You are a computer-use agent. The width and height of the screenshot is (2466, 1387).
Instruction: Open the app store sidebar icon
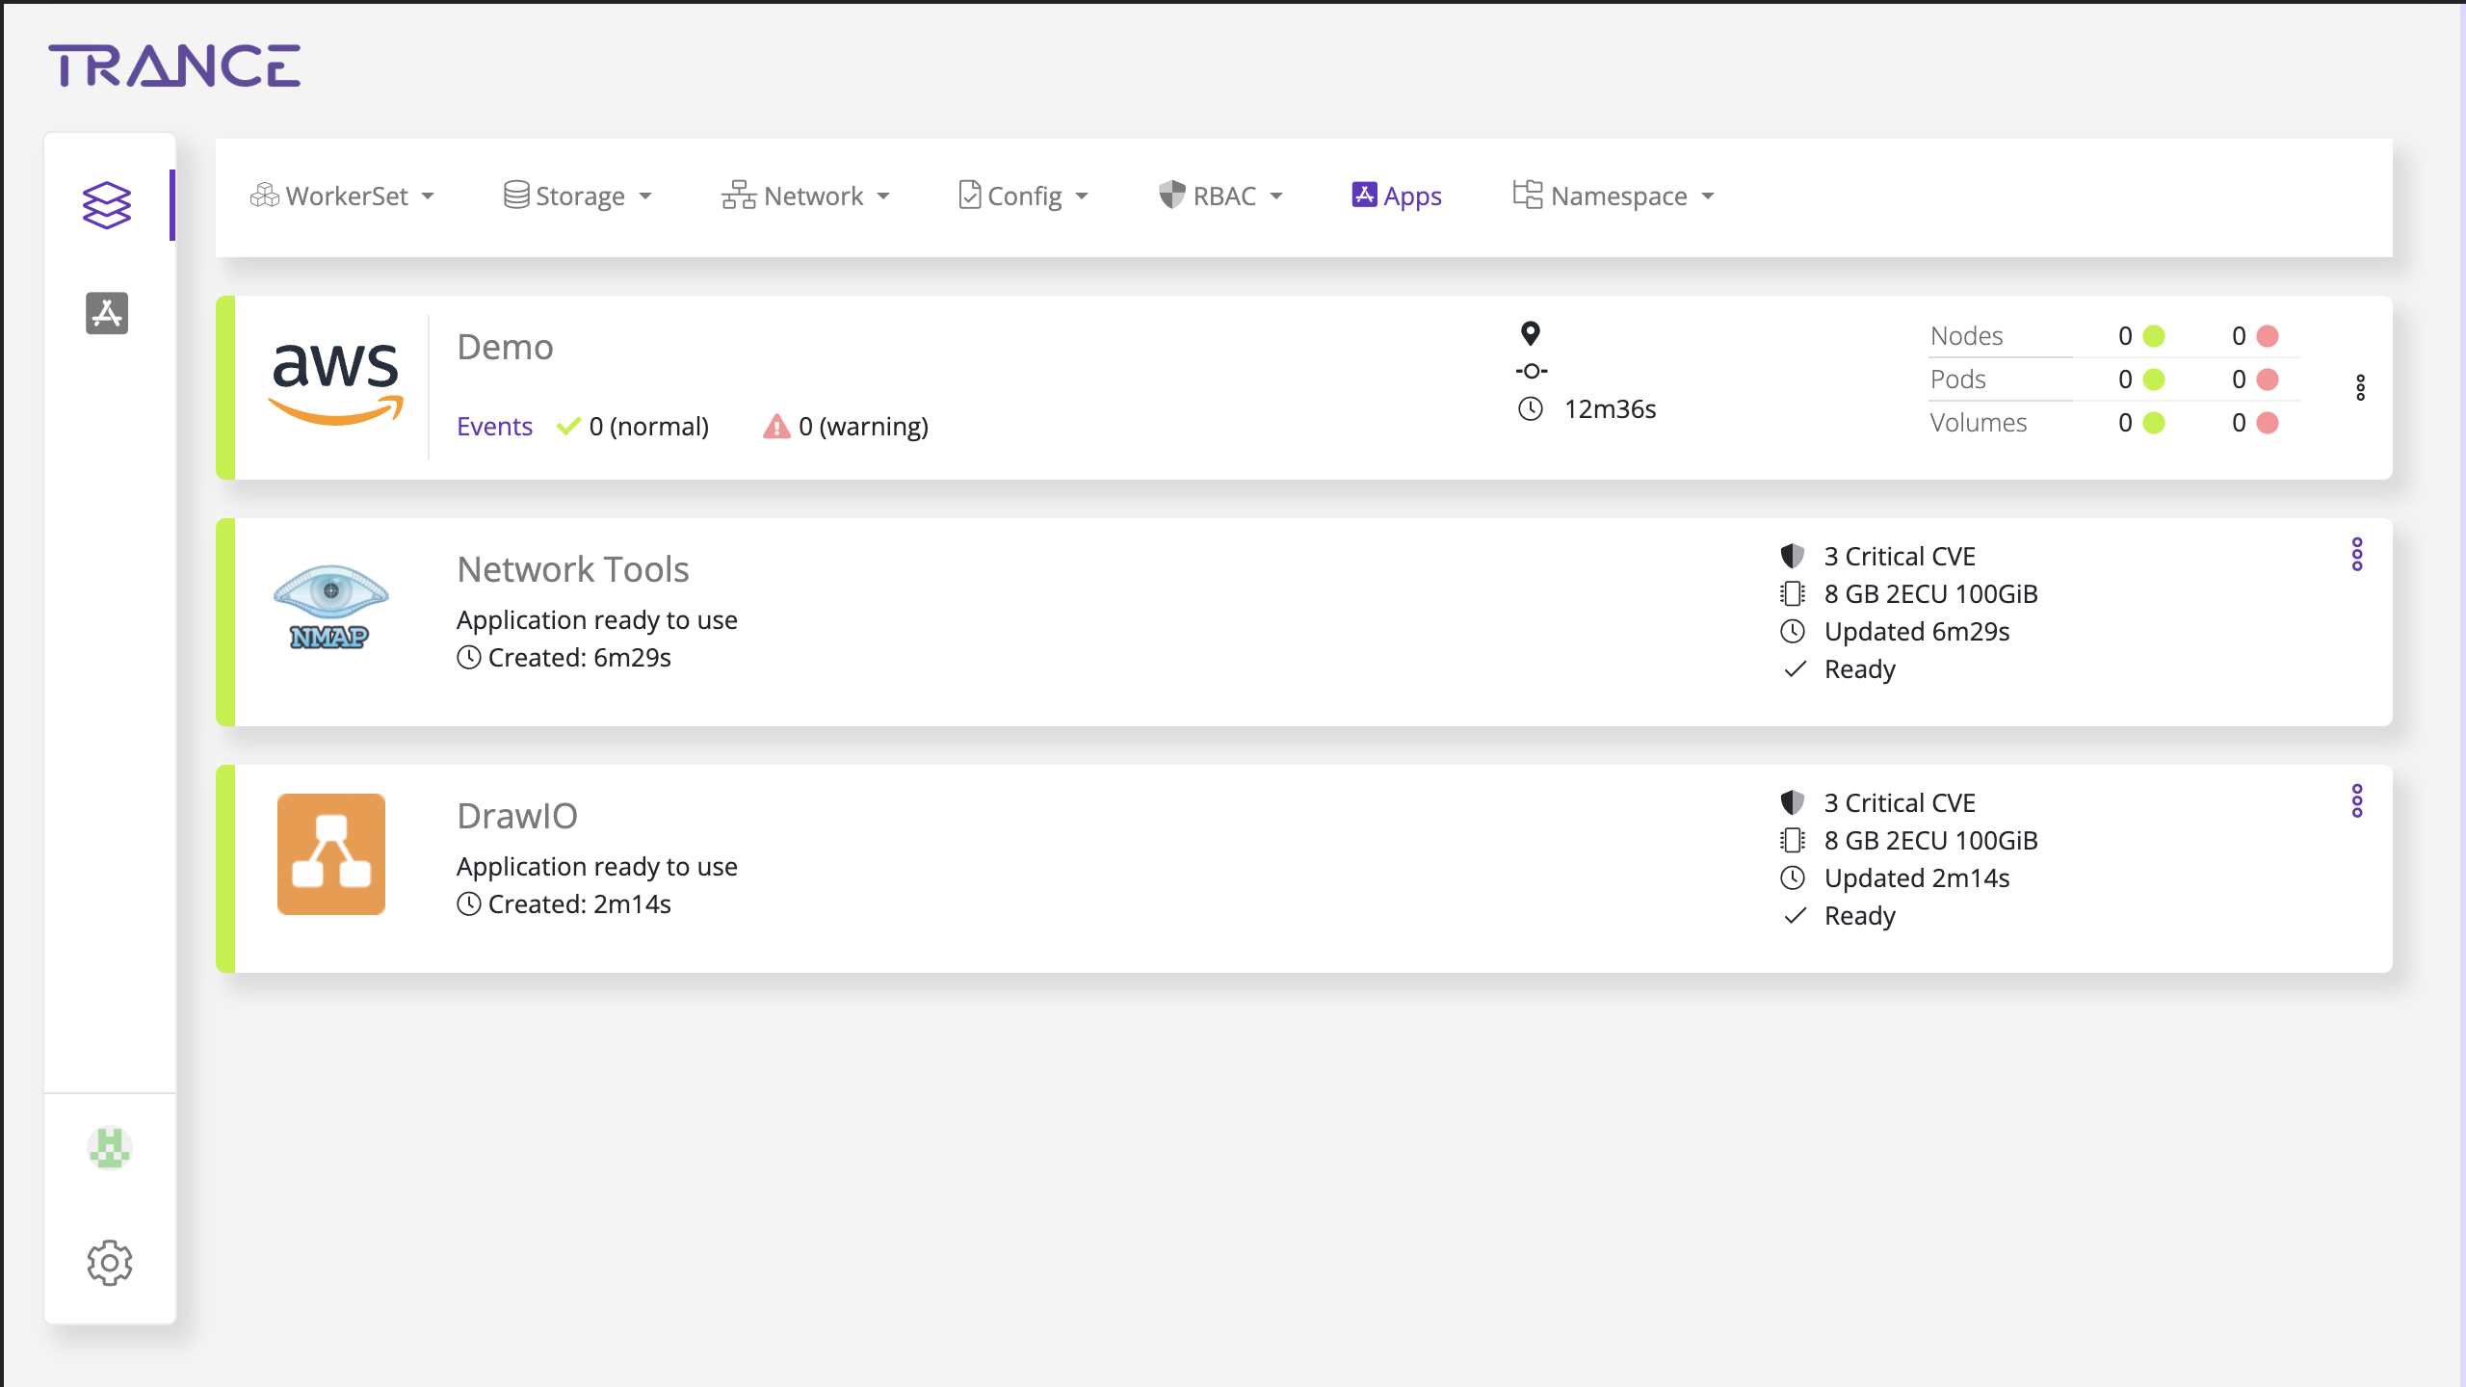[x=107, y=313]
